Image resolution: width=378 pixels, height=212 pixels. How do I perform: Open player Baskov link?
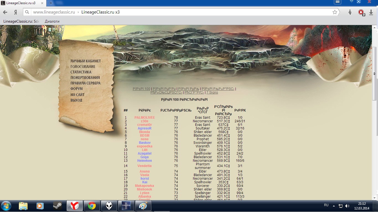pyautogui.click(x=145, y=143)
